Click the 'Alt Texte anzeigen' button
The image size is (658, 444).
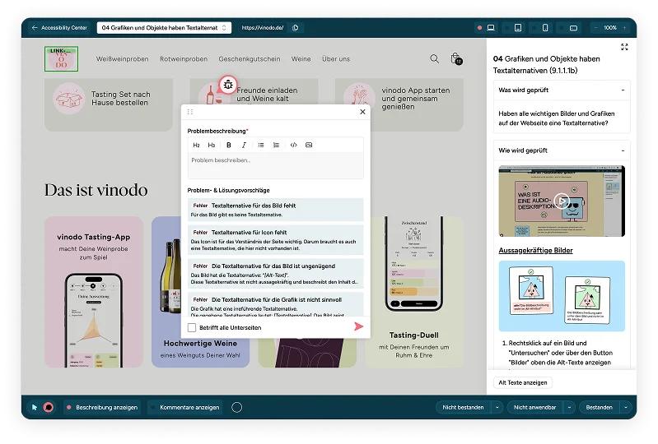coord(523,382)
